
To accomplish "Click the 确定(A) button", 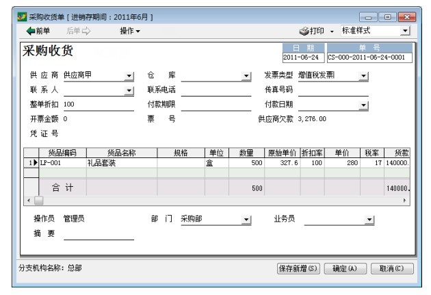I will [x=345, y=268].
